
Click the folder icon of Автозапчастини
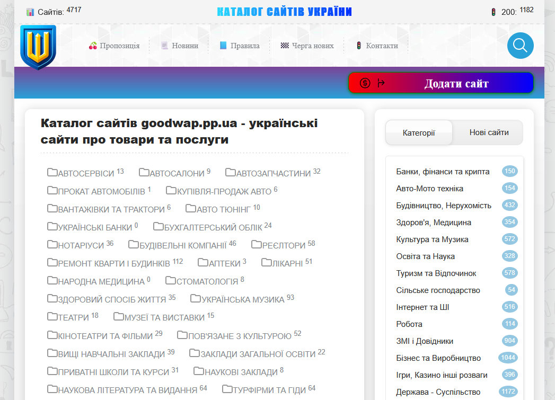[x=231, y=172]
